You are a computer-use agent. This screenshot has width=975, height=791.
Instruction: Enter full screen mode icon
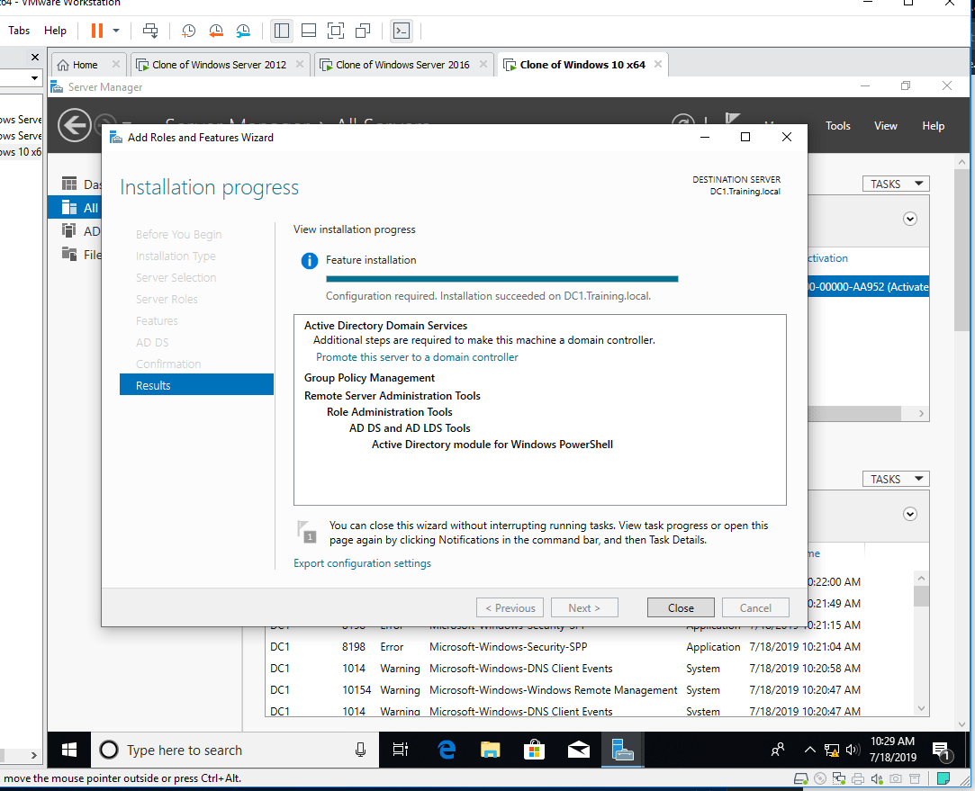click(336, 31)
